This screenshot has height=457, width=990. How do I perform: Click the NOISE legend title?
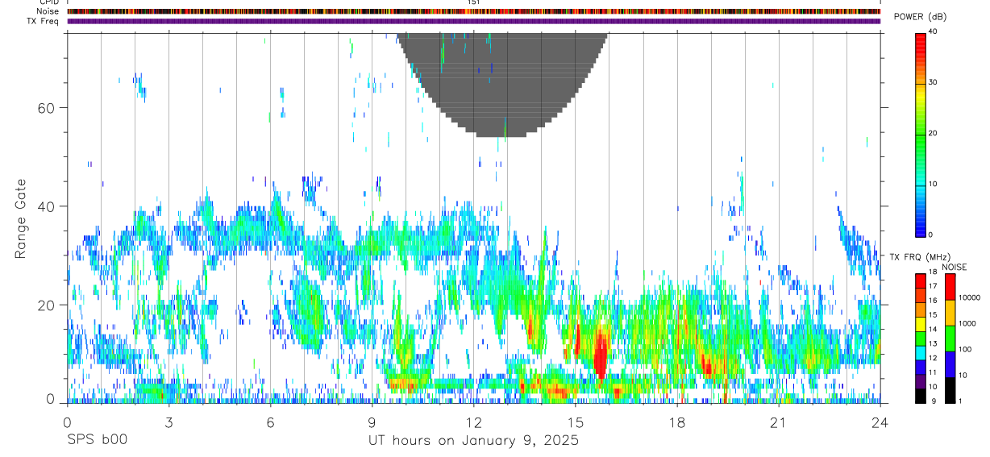click(x=955, y=267)
